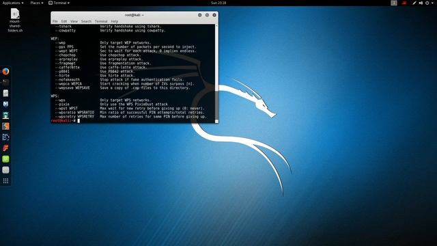437x246 pixels.
Task: Click 'Use fragmentation attack.' description
Action: pyautogui.click(x=126, y=64)
